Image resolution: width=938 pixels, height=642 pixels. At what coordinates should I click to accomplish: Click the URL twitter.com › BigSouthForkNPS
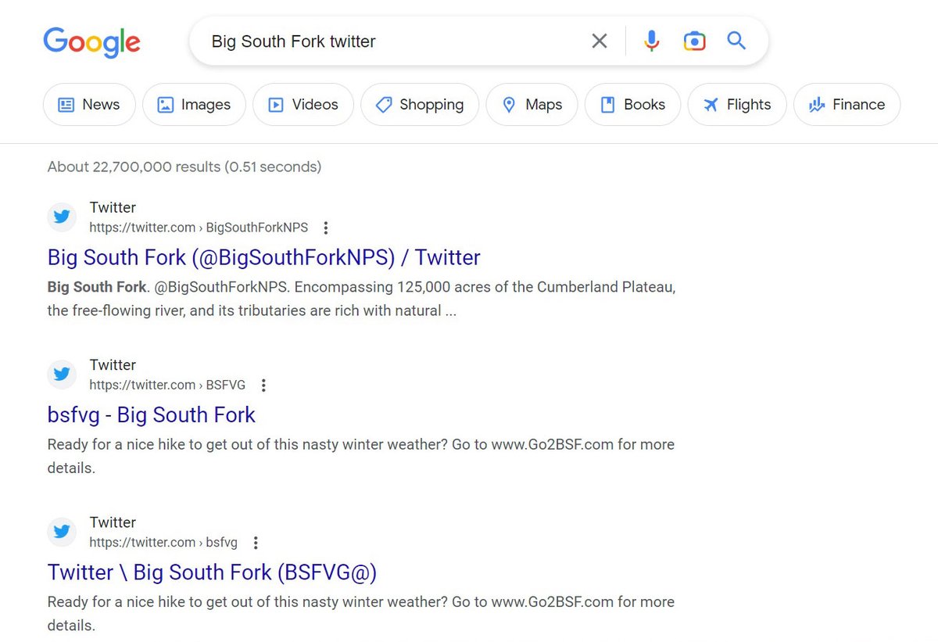[x=199, y=228]
